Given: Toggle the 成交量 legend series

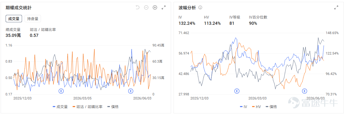Looking at the screenshot, I should [60, 107].
